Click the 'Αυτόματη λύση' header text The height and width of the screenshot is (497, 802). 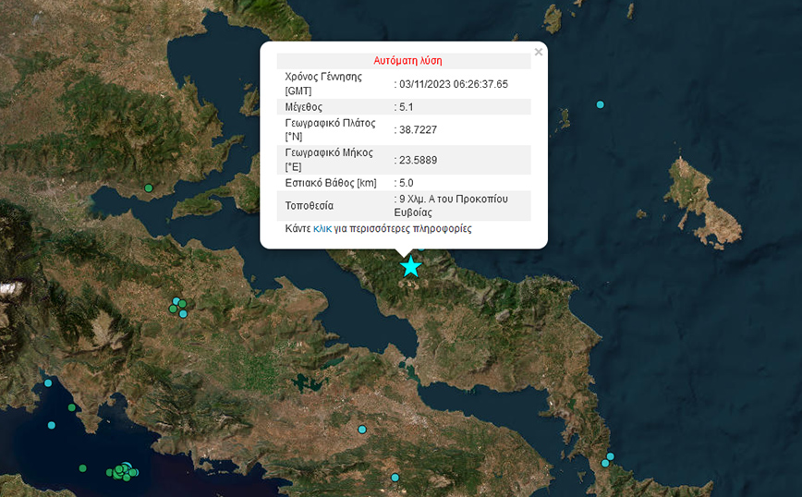click(407, 61)
